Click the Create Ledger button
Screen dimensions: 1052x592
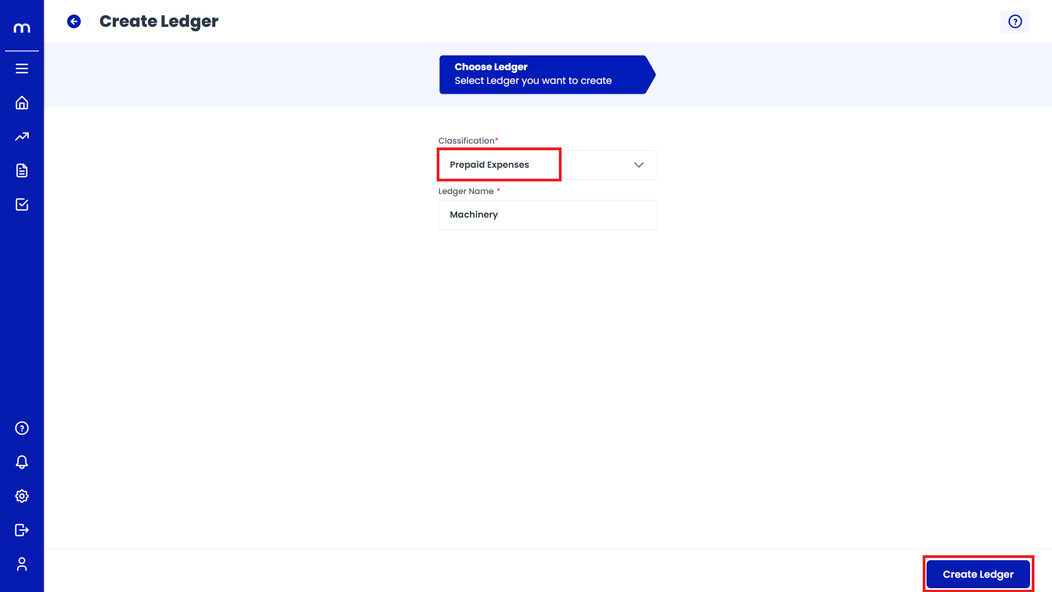977,574
